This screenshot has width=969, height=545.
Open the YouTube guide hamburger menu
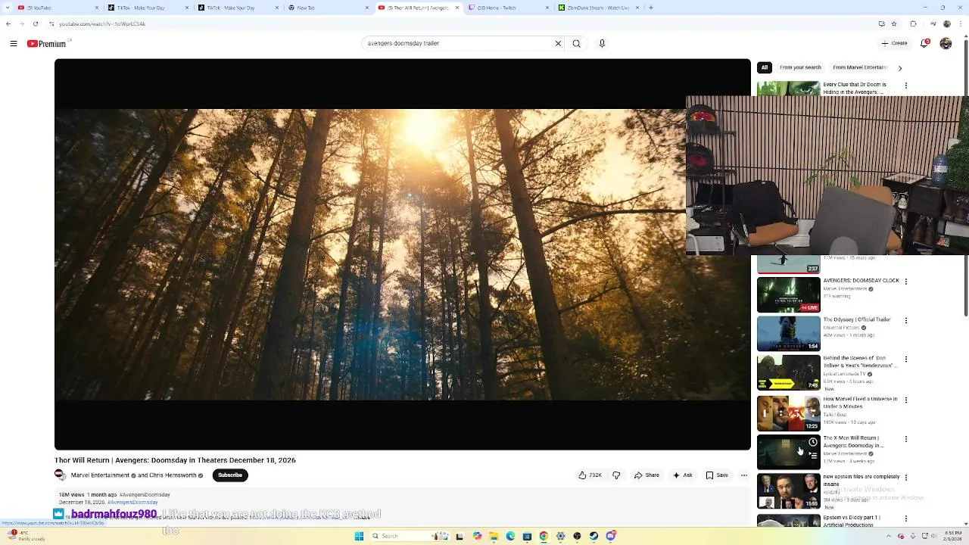[14, 44]
